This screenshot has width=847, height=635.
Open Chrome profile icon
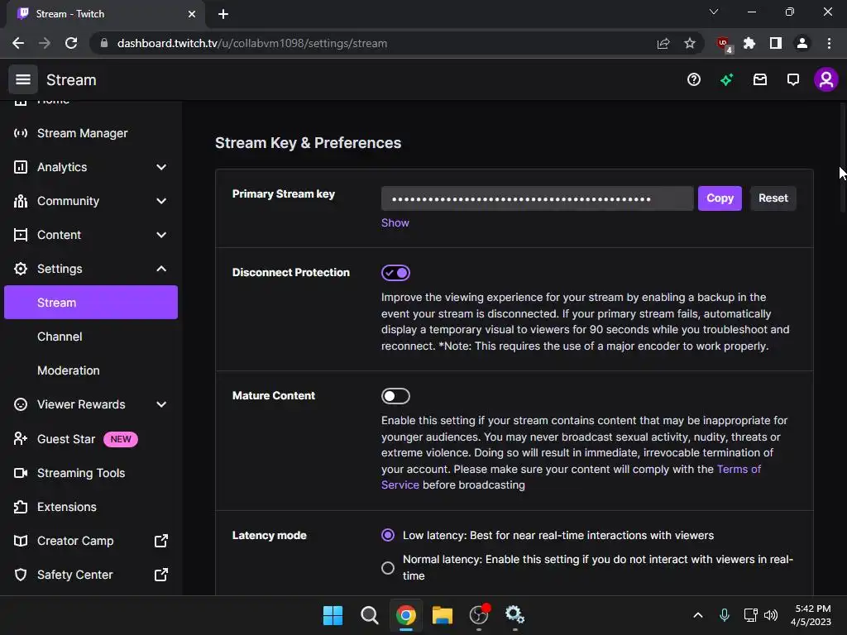(x=802, y=43)
